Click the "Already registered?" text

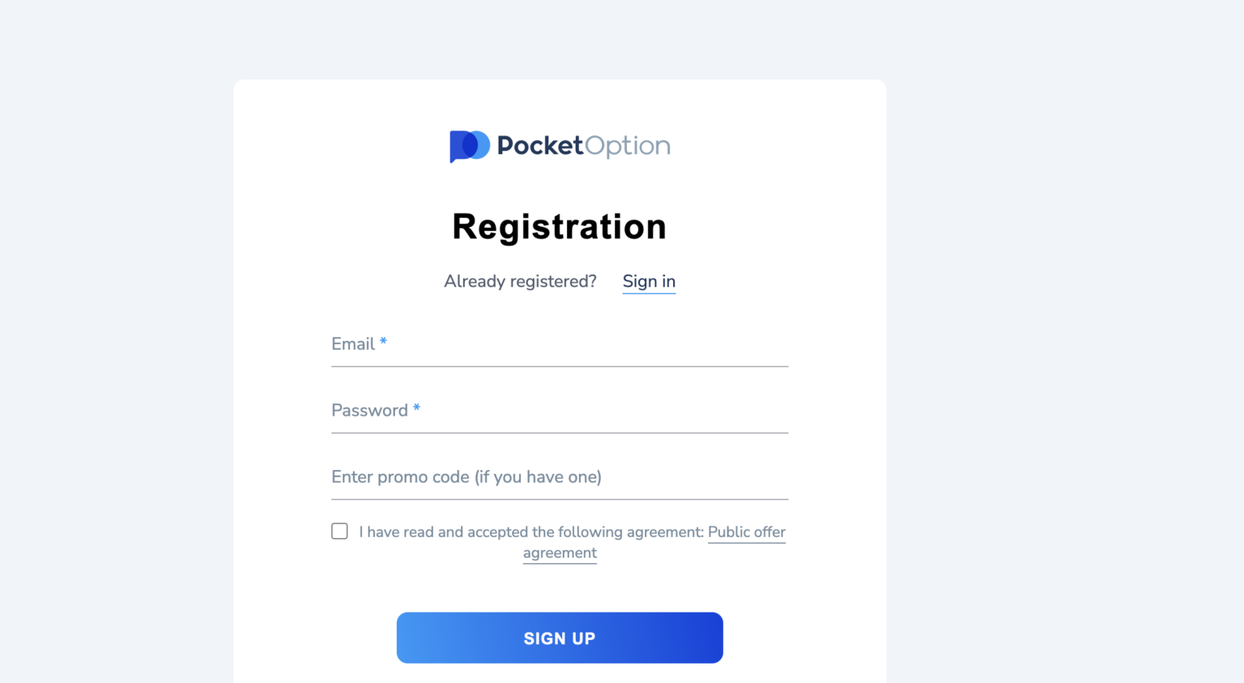pos(520,281)
